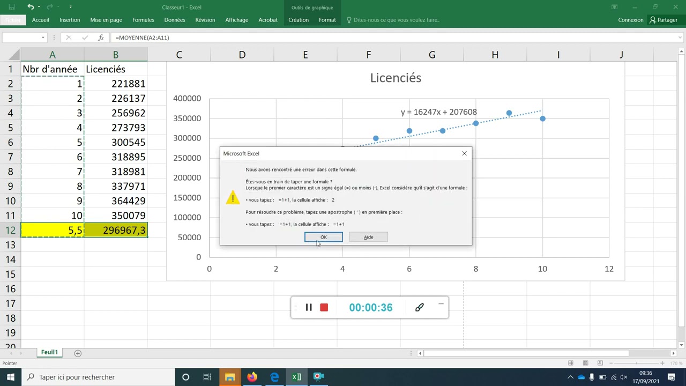Select column B header

point(115,55)
